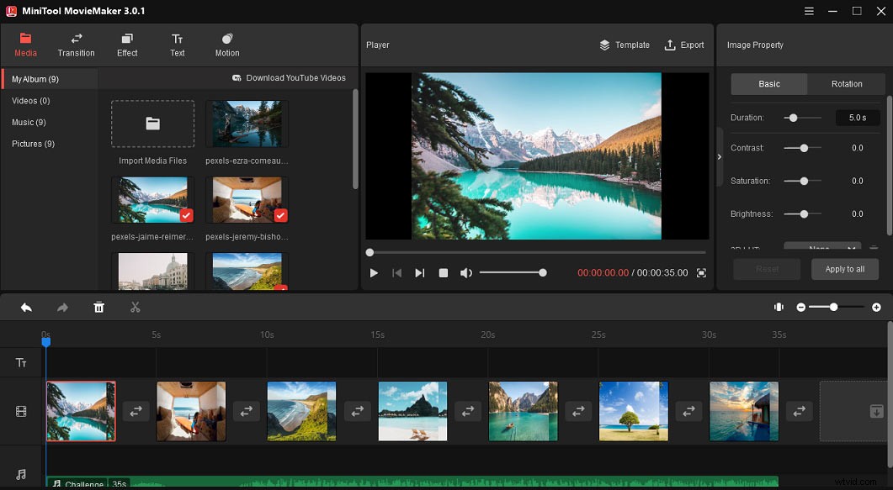Open the 3D LUT dropdown
The width and height of the screenshot is (893, 490).
pos(821,249)
